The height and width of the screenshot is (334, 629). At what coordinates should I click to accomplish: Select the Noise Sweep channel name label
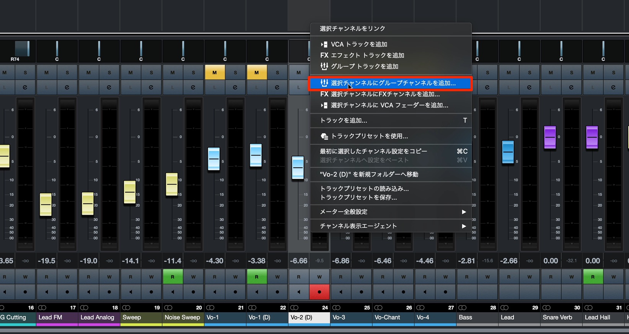point(183,318)
